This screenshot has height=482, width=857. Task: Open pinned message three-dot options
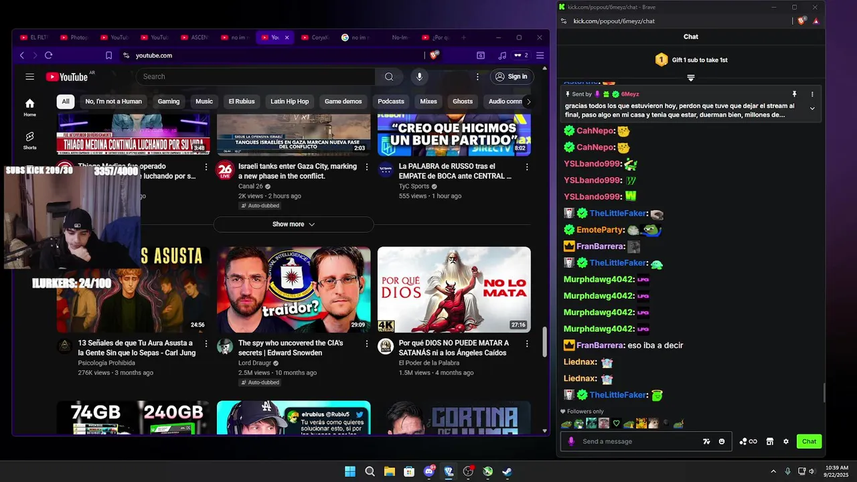[812, 94]
